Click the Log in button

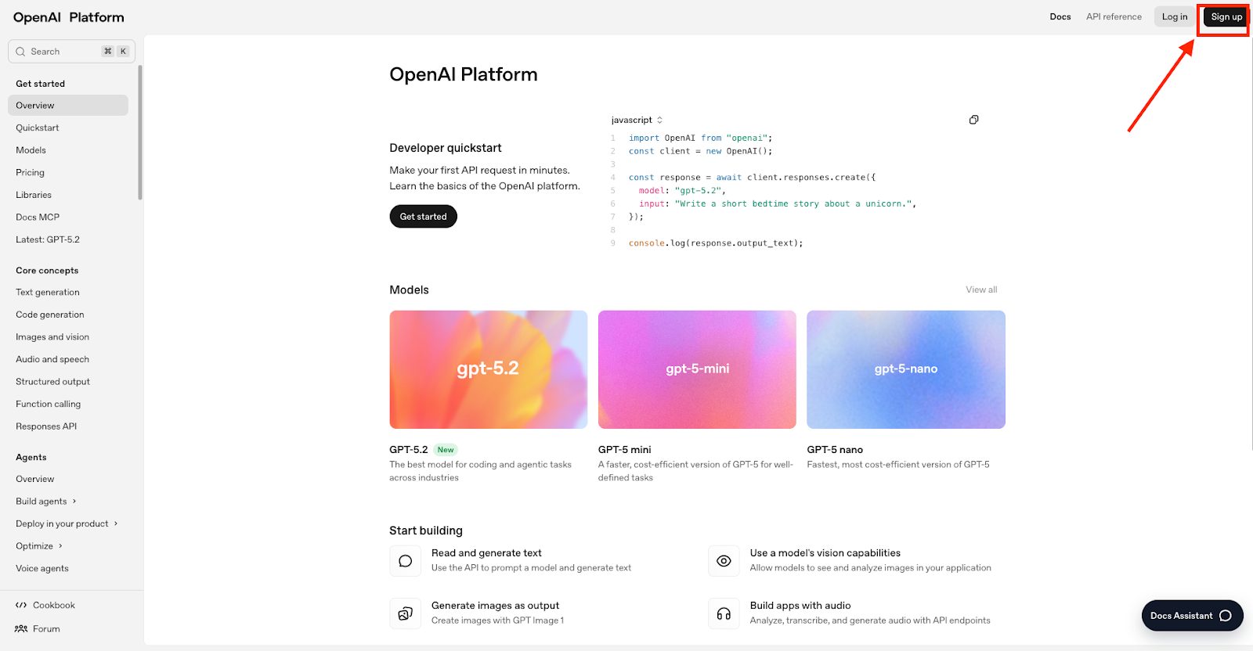1174,16
